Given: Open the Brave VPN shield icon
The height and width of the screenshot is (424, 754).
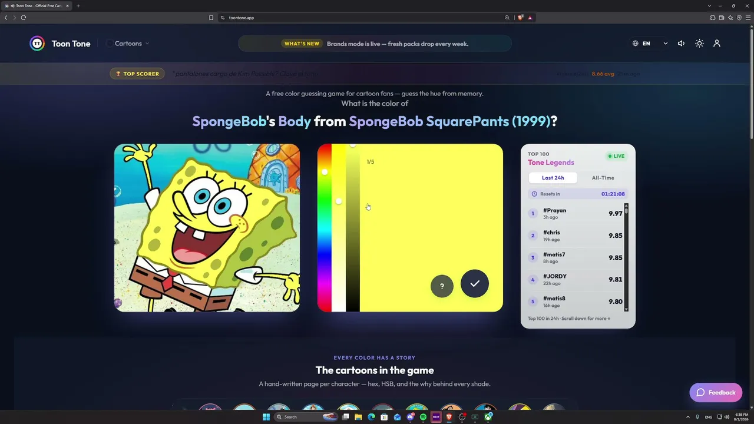Looking at the screenshot, I should (x=739, y=18).
